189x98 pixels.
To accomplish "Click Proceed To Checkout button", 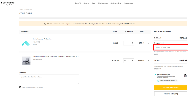I will pyautogui.click(x=171, y=88).
